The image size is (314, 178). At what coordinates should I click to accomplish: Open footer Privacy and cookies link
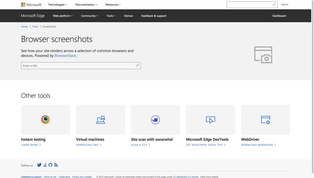tap(82, 177)
